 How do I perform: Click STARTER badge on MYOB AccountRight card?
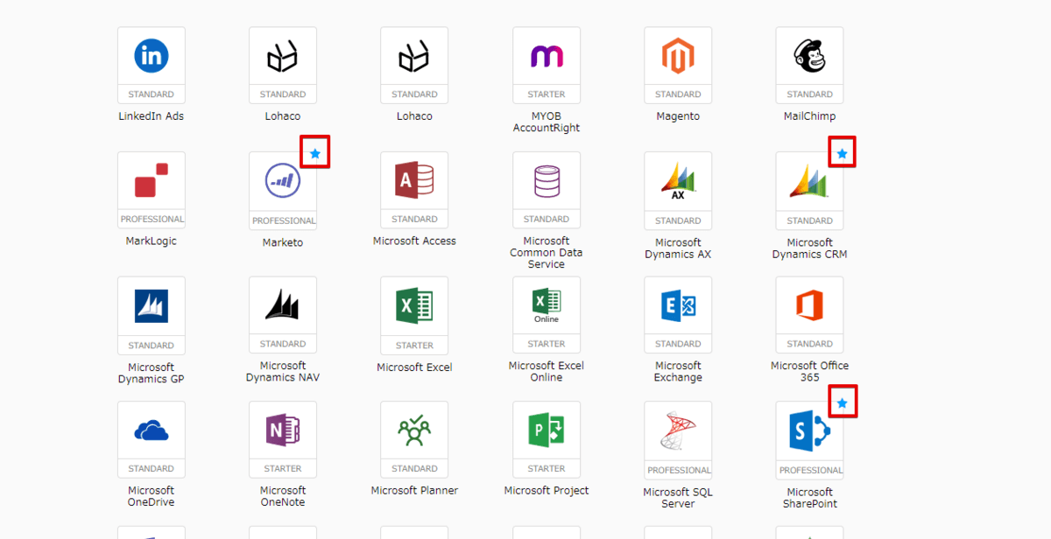point(547,94)
